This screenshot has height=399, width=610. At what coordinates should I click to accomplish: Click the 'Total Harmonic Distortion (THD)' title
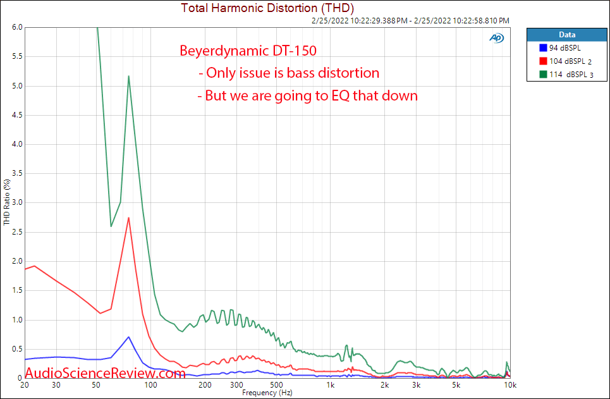267,8
